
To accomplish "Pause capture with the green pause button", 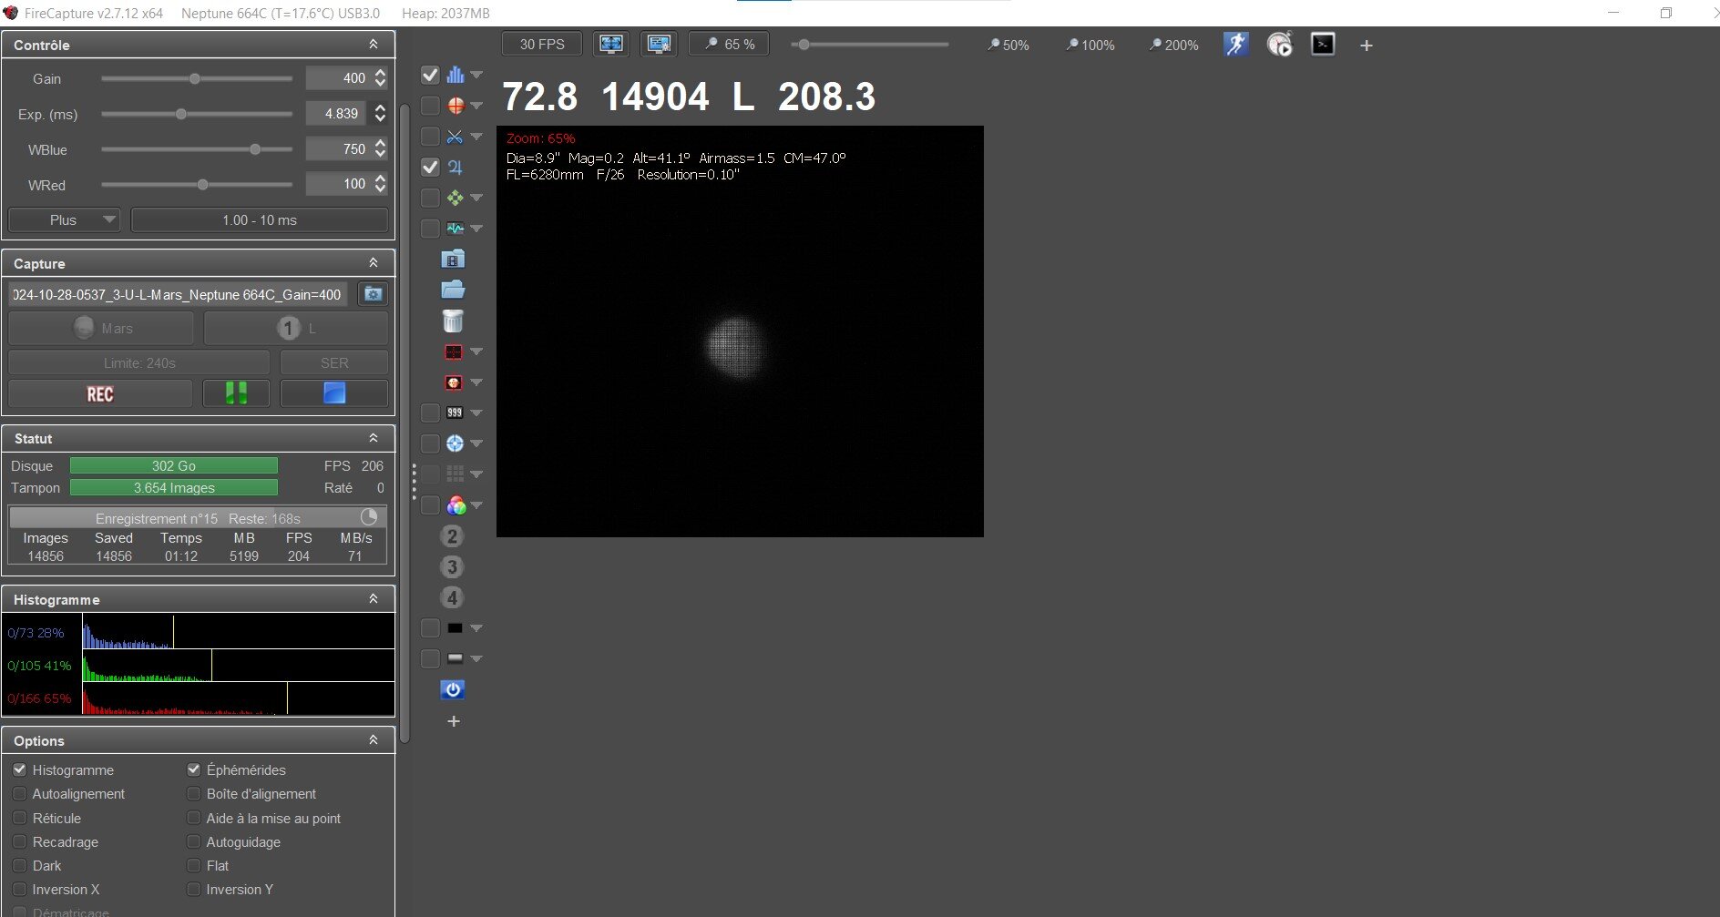I will pos(237,393).
